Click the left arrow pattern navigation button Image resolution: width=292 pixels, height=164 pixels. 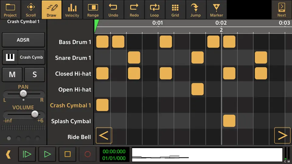[104, 135]
